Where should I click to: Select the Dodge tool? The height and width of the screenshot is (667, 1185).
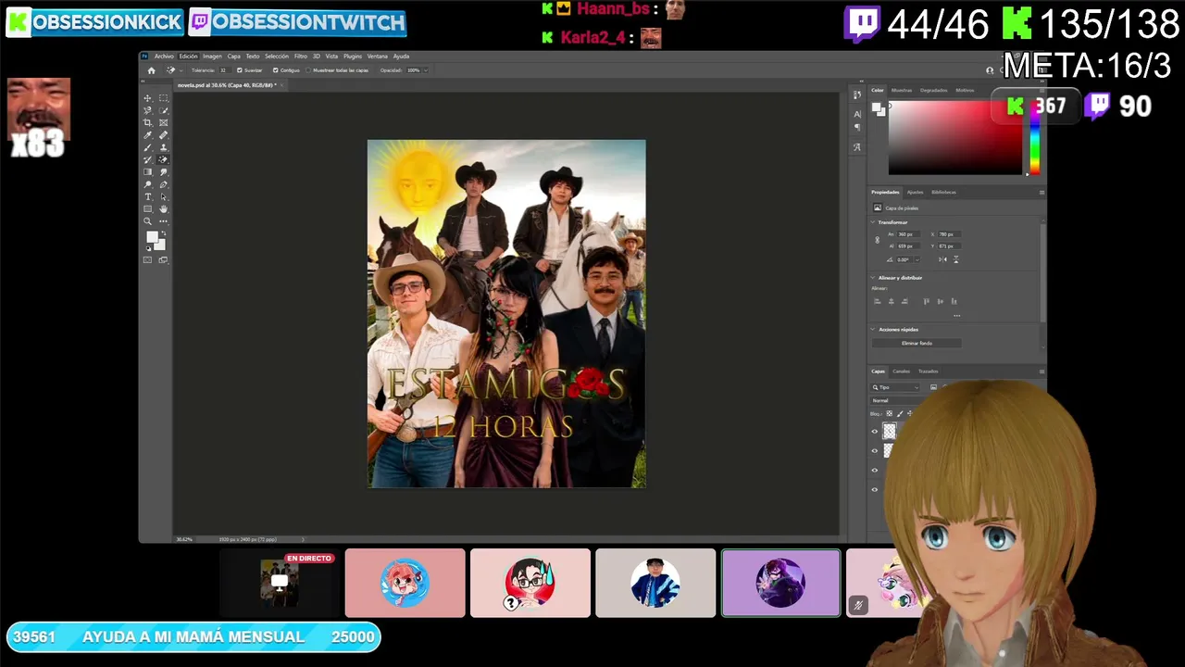[x=147, y=184]
